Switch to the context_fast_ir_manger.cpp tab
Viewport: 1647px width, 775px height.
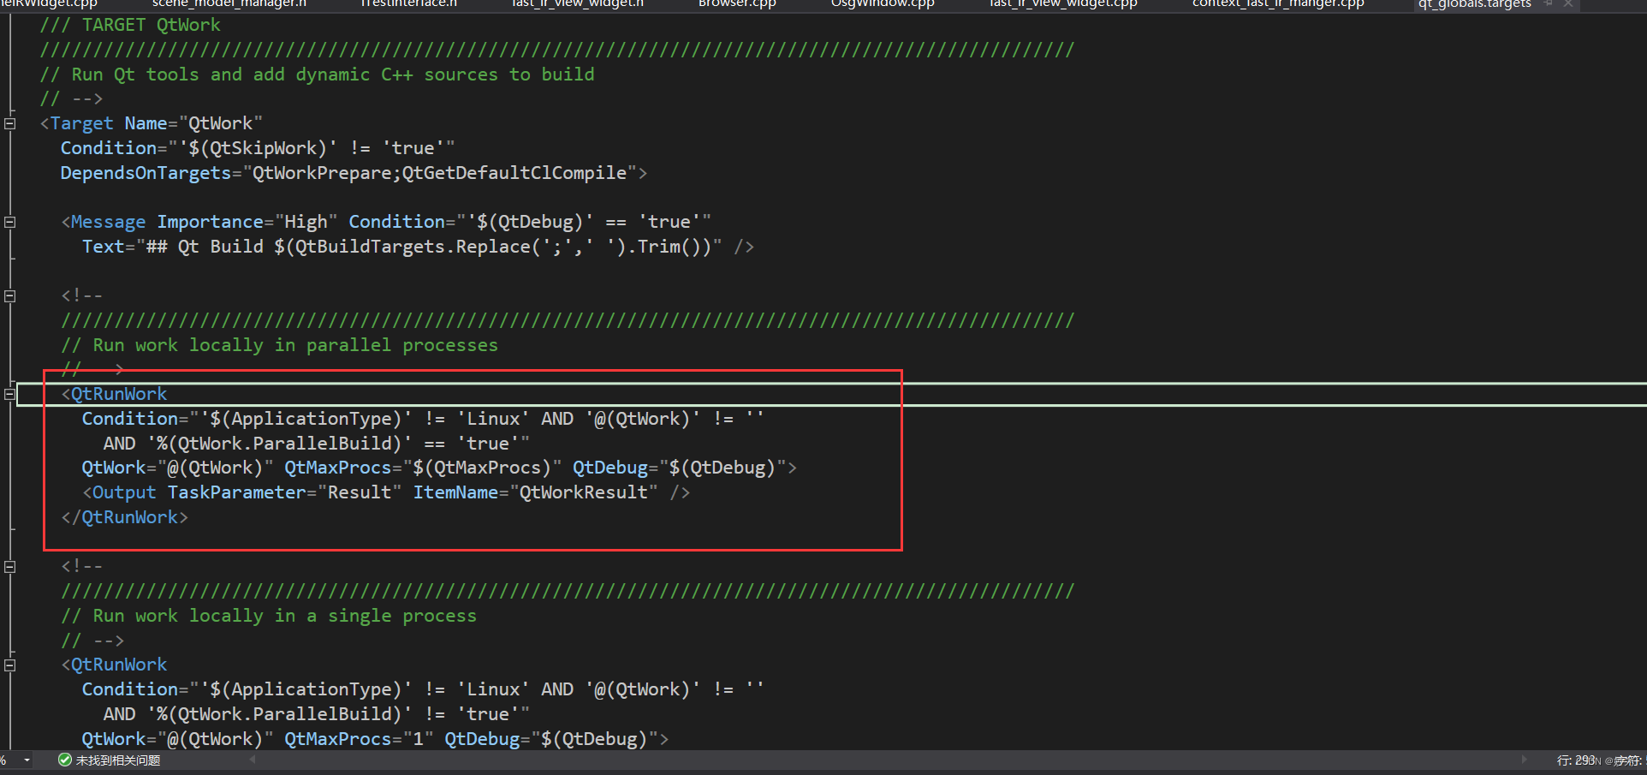(1278, 4)
